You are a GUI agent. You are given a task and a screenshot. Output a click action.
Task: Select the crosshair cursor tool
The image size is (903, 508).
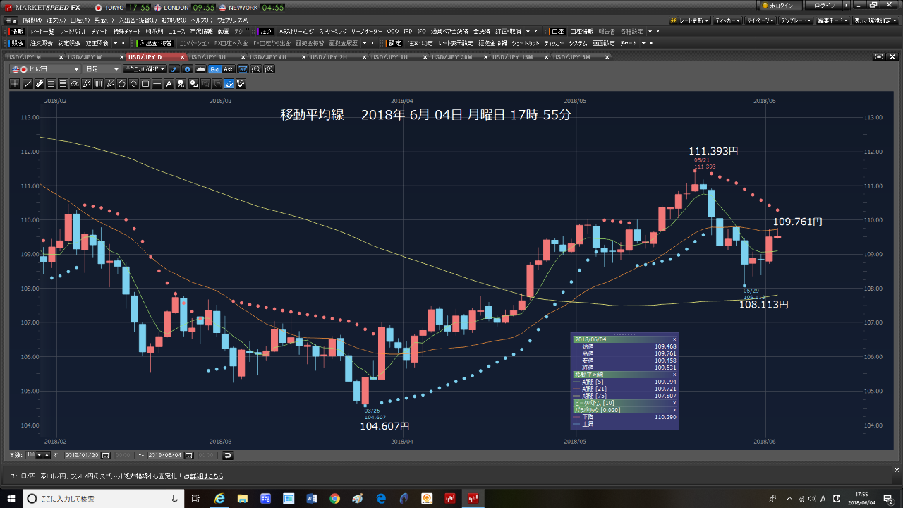coord(16,84)
